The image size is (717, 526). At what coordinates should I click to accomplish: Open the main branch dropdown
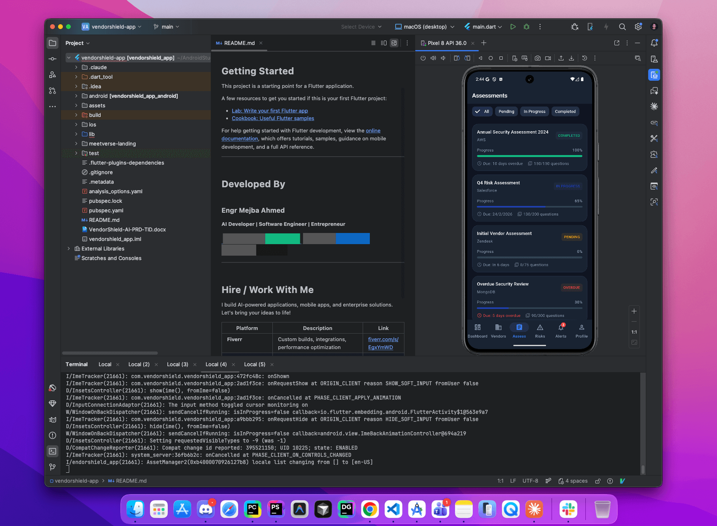click(167, 27)
